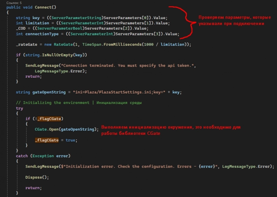Click _flagCGate in the '= true' assignment
The image size is (277, 197).
47,140
